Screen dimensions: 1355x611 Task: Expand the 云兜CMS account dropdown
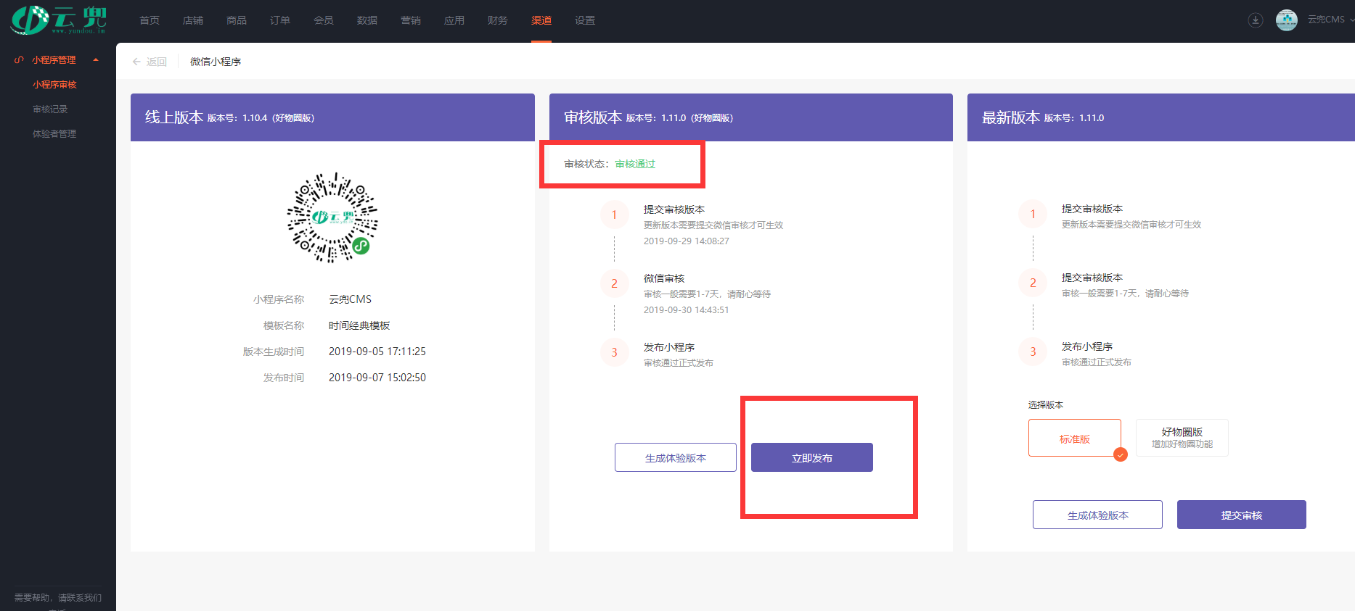[1351, 20]
